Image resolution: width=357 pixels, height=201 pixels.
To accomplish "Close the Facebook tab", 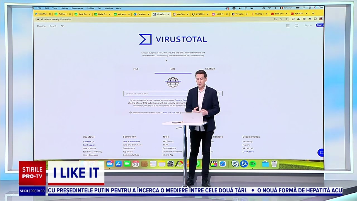I will [x=148, y=14].
